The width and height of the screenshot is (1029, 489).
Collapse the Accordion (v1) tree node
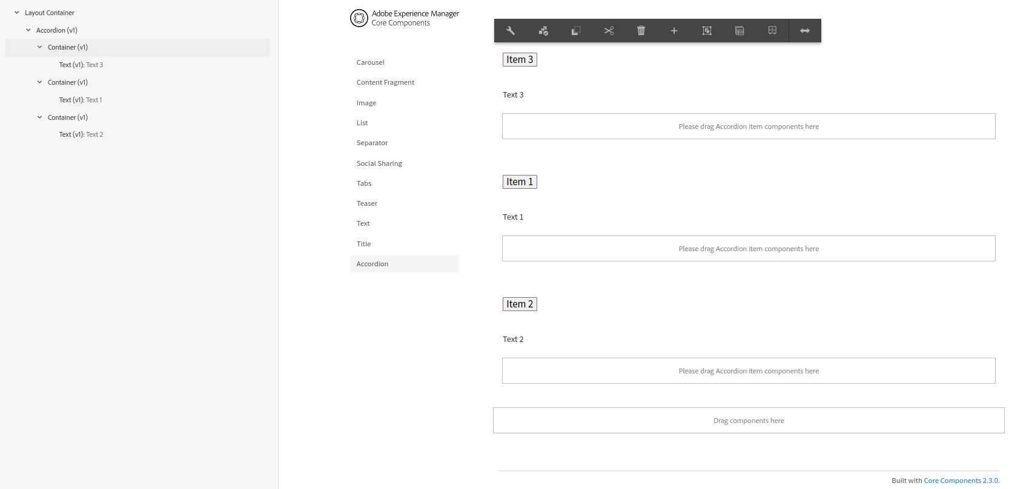tap(28, 30)
